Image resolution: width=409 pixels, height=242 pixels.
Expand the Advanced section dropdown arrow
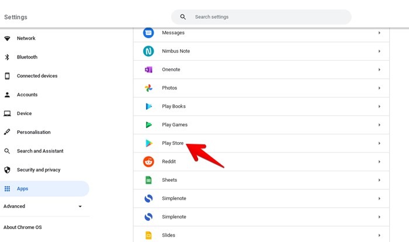[x=80, y=206]
